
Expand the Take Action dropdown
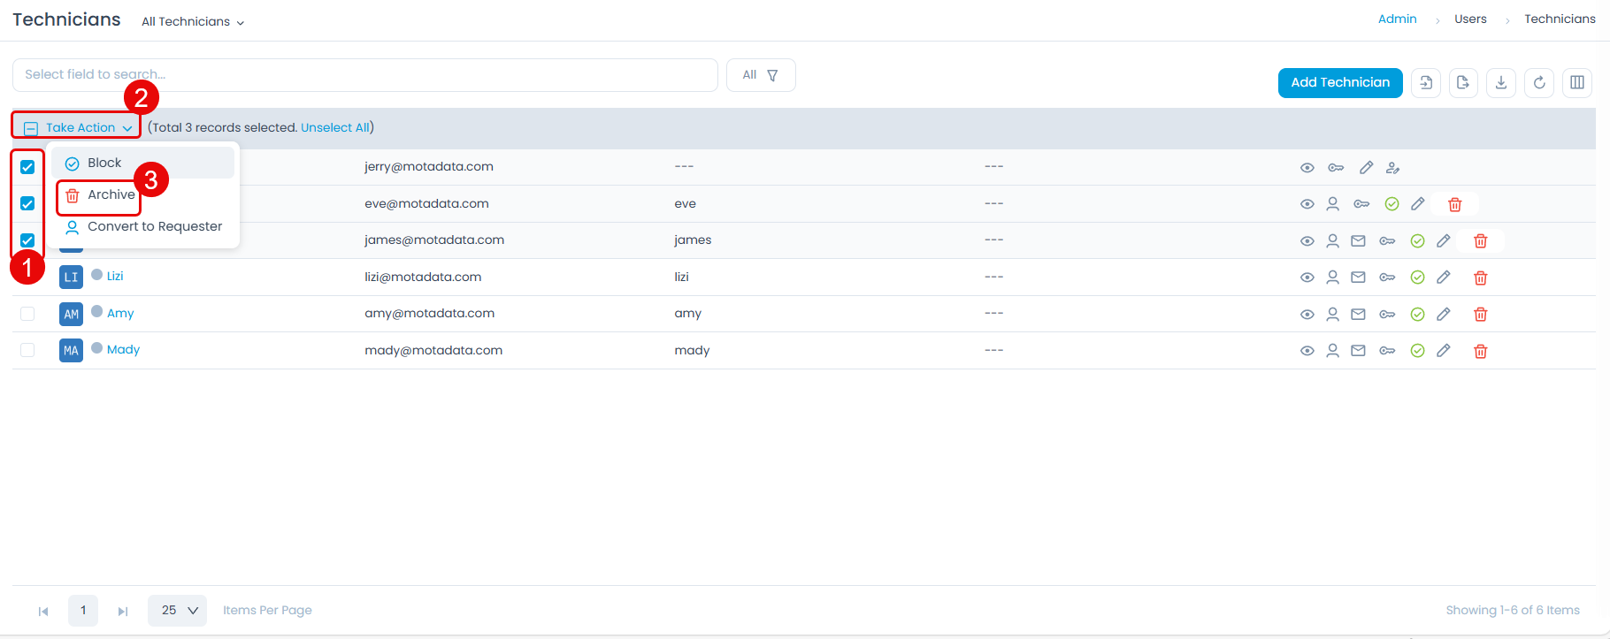click(80, 127)
